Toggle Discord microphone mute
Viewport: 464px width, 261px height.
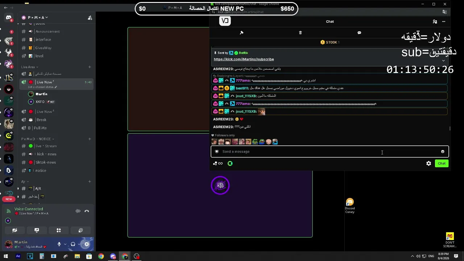click(59, 244)
